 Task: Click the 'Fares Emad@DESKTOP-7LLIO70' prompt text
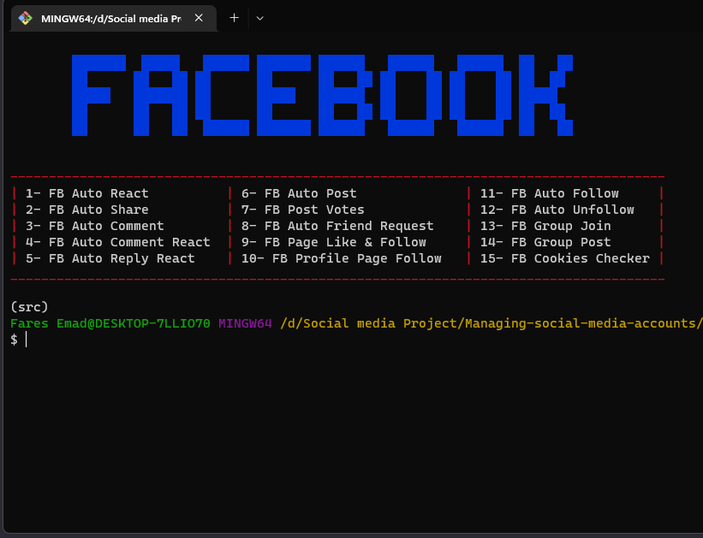click(110, 323)
